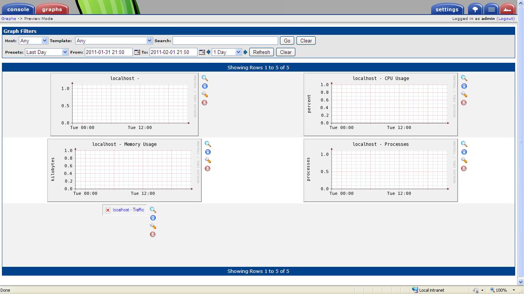Switch to list view mode tab
This screenshot has width=524, height=294.
click(491, 9)
